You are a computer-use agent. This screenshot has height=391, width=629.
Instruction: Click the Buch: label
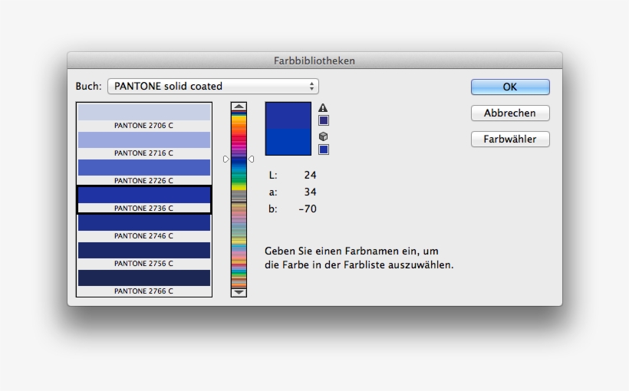pos(89,86)
